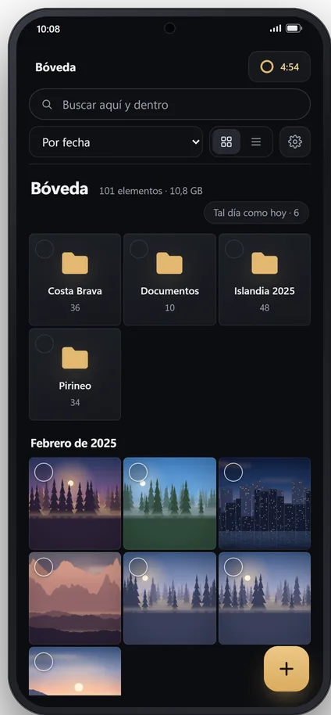
Task: Click the signal strength icon in status bar
Action: (276, 29)
